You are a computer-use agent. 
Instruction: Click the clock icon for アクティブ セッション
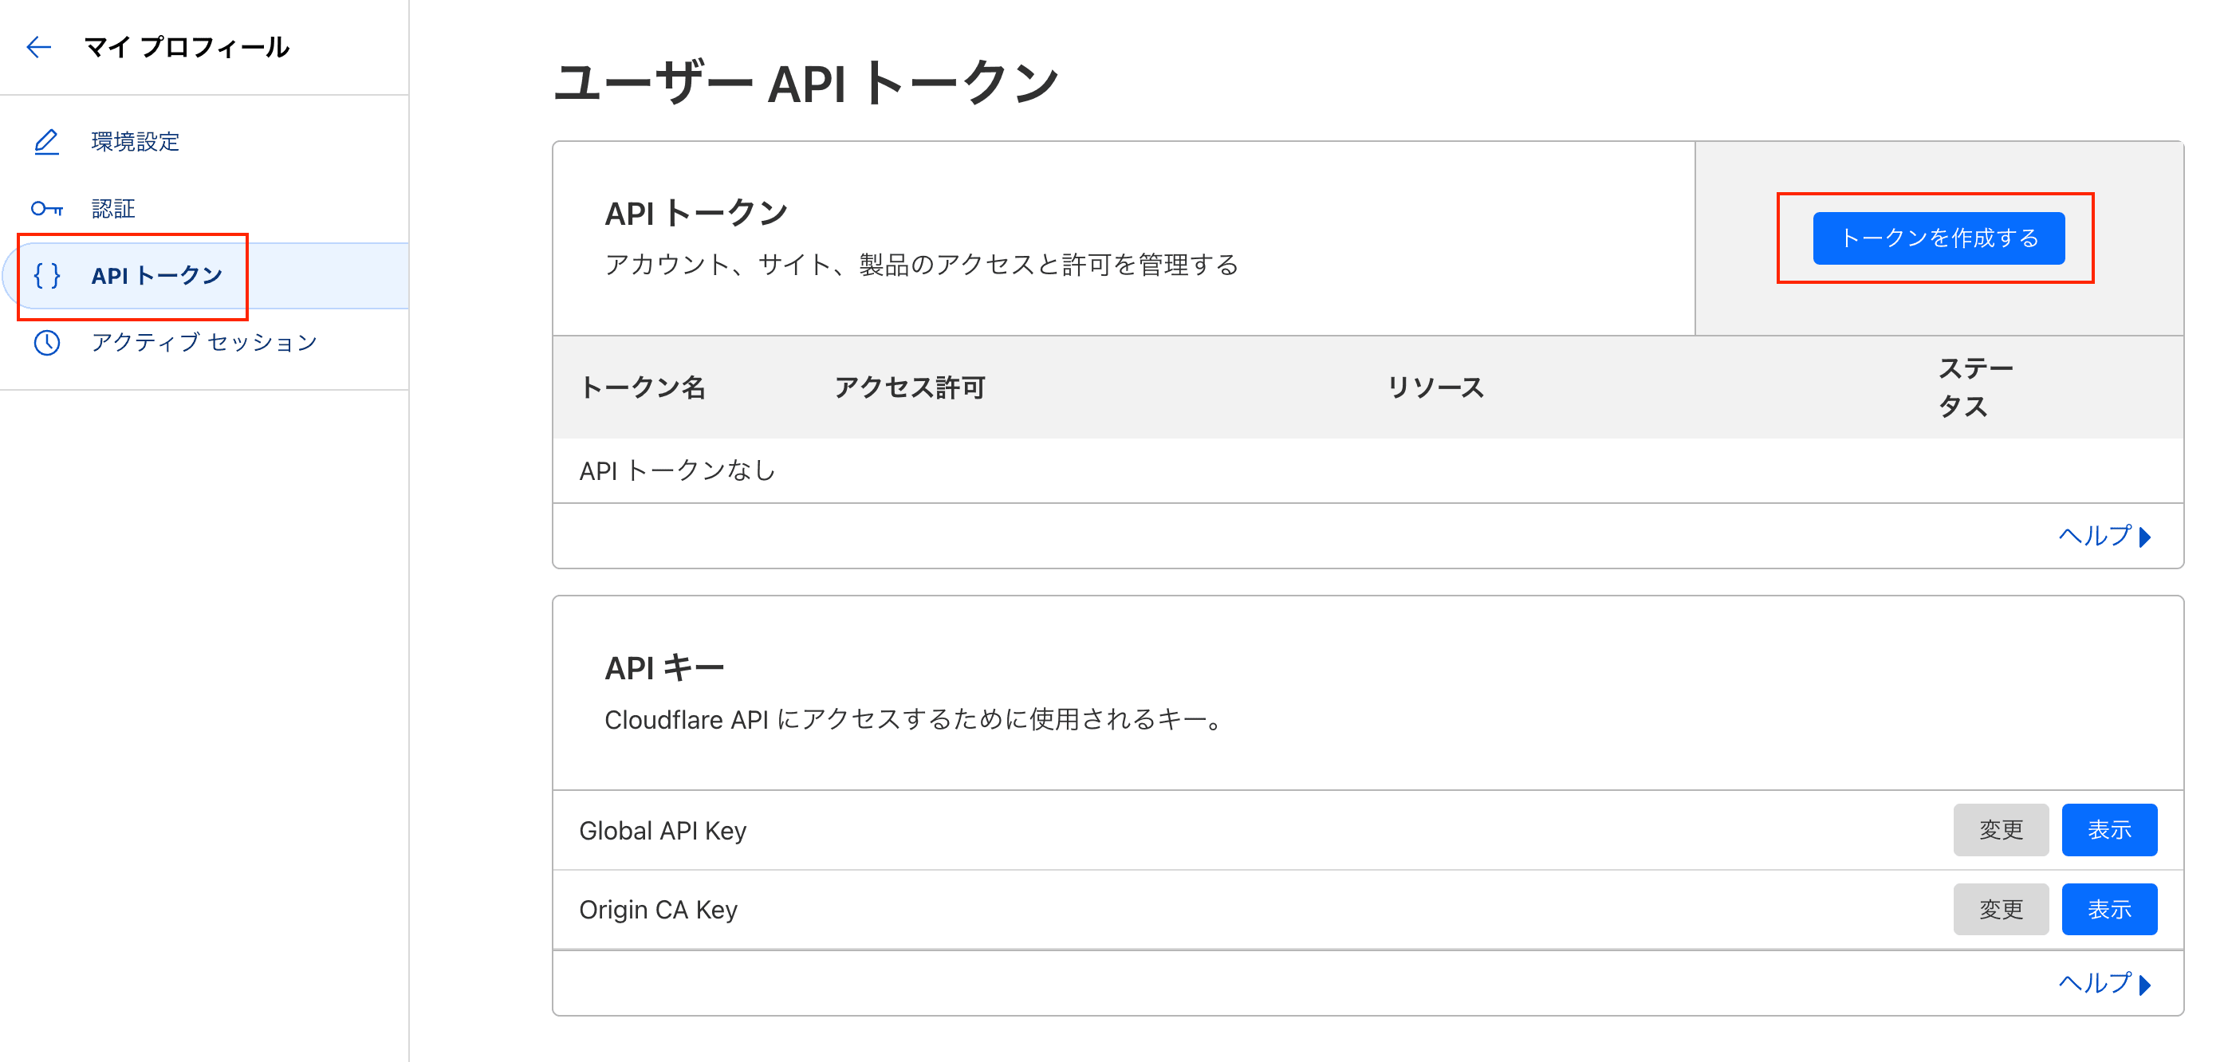(x=47, y=344)
